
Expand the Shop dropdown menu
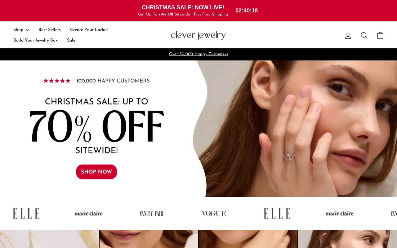click(x=21, y=30)
